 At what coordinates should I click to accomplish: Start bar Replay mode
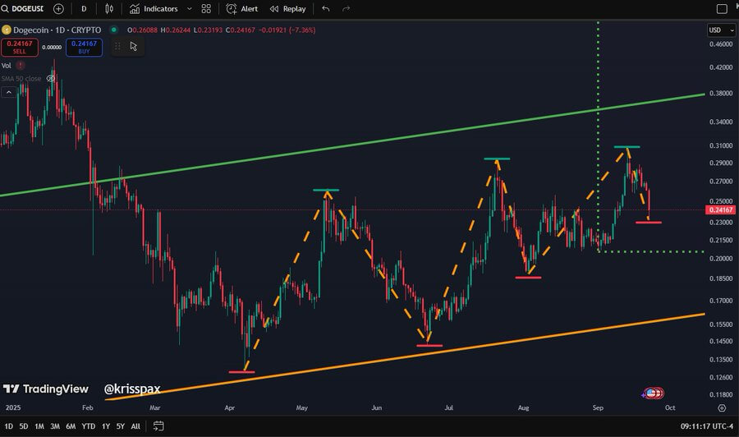tap(288, 9)
